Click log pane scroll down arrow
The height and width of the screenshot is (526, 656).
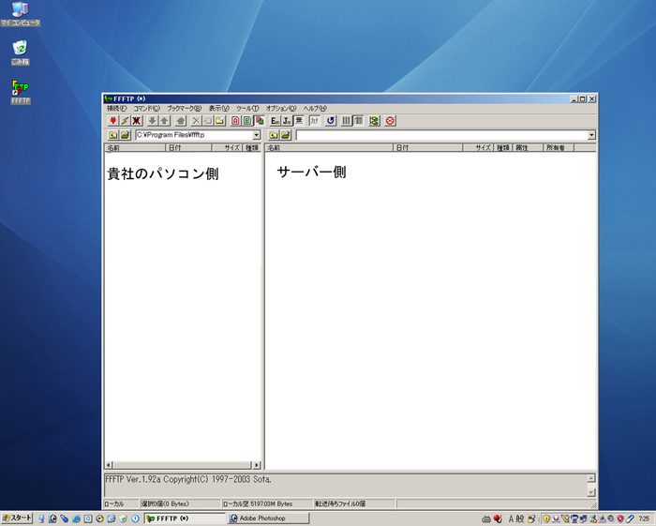pos(591,492)
